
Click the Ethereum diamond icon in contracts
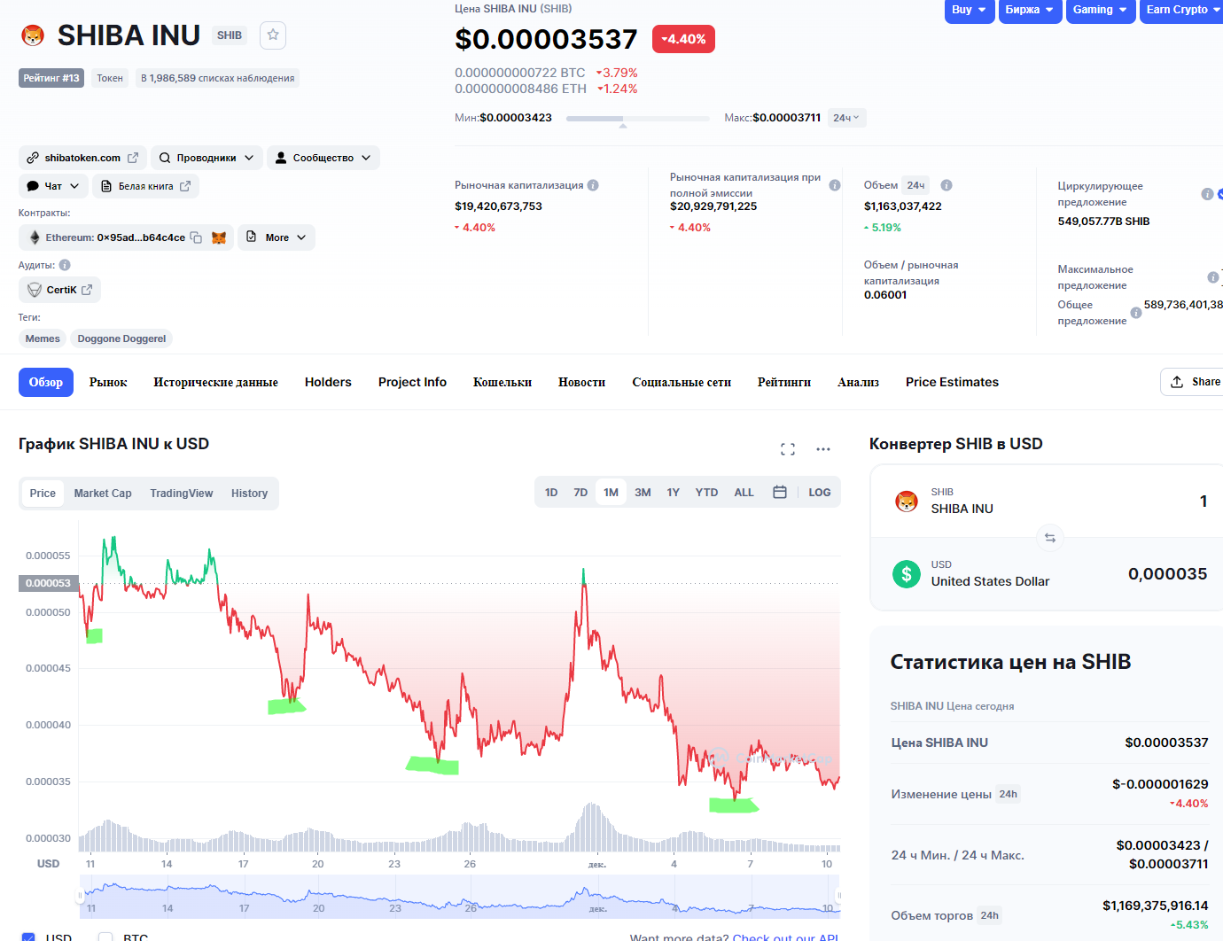35,237
